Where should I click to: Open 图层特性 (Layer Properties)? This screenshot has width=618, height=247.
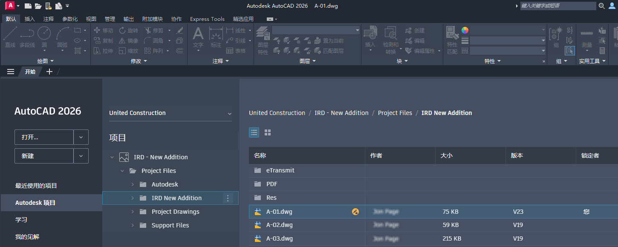pos(263,40)
